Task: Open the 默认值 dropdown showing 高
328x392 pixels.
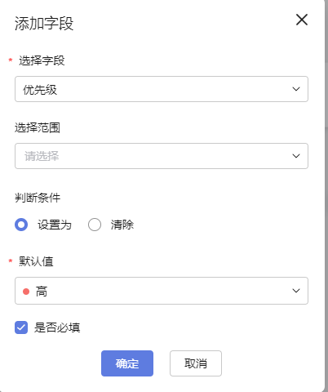Action: tap(162, 291)
